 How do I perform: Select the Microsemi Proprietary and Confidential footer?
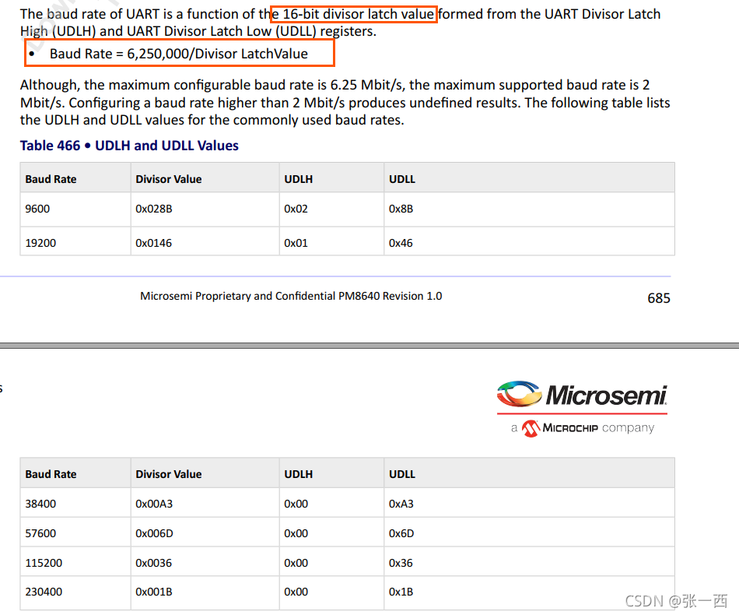(291, 296)
